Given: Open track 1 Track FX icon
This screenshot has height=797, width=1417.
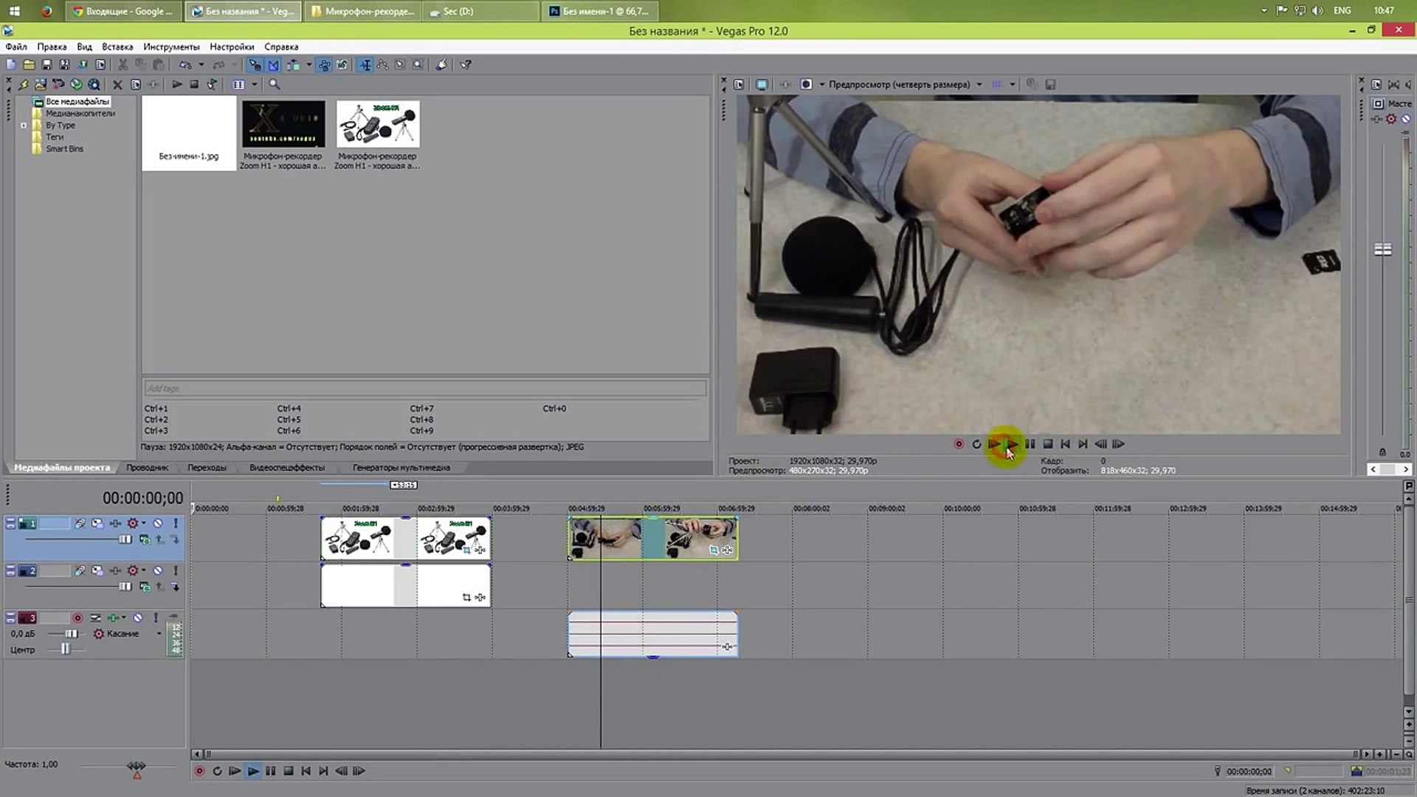Looking at the screenshot, I should pyautogui.click(x=116, y=523).
